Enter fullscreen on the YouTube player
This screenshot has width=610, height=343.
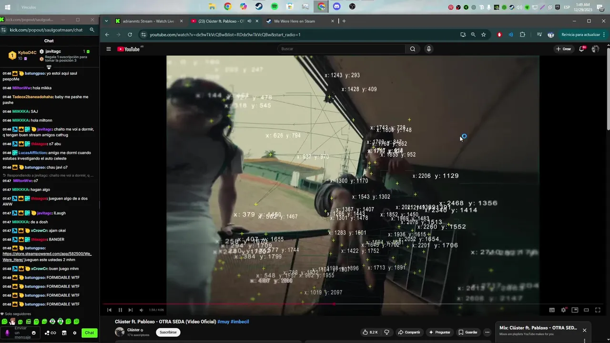click(598, 310)
